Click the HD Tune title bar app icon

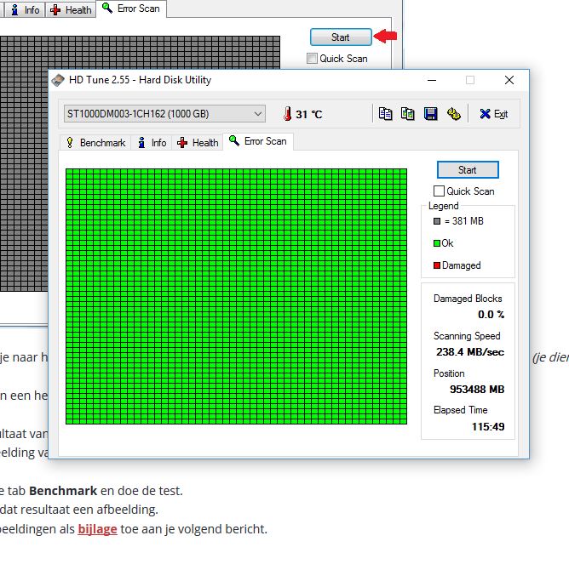[58, 80]
